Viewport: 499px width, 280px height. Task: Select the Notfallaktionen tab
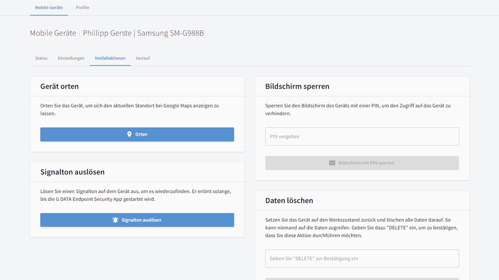click(110, 58)
